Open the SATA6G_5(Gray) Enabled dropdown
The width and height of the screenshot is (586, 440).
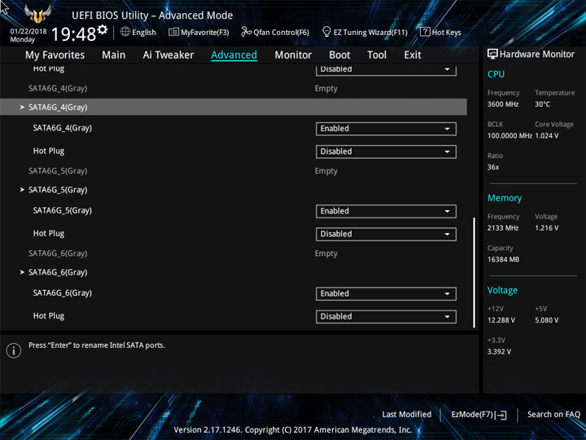pos(386,211)
